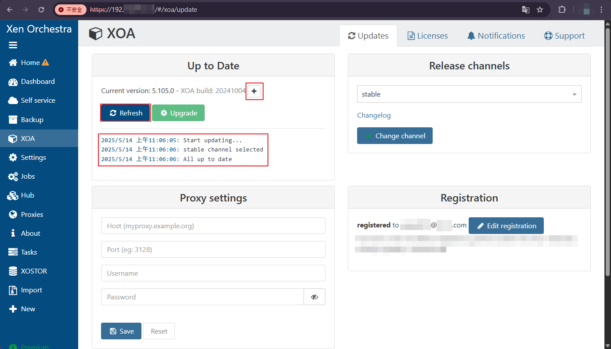Open the Support tab

tap(564, 36)
